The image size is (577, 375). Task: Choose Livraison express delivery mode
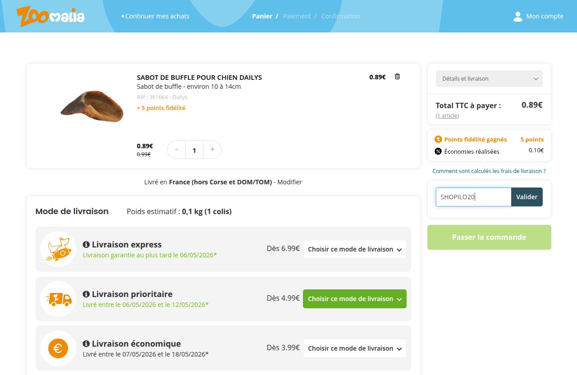(x=354, y=249)
